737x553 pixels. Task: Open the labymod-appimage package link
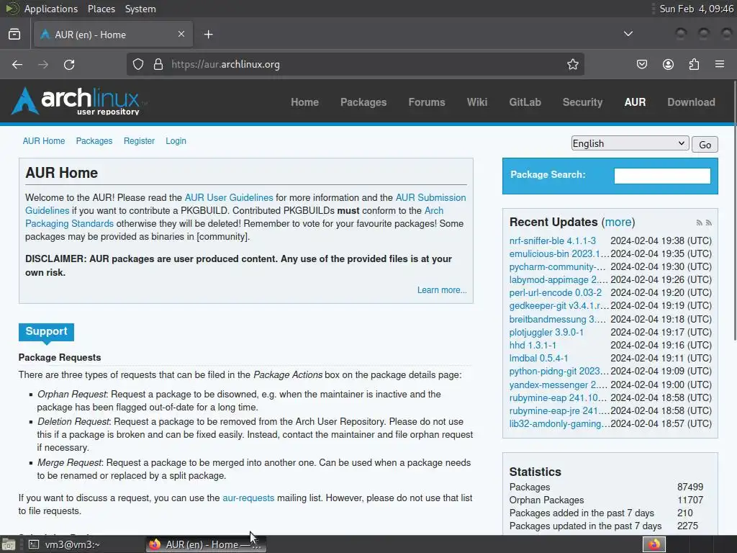coord(558,280)
